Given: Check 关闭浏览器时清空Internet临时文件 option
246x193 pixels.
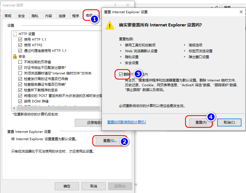Looking at the screenshot, I should point(20,73).
